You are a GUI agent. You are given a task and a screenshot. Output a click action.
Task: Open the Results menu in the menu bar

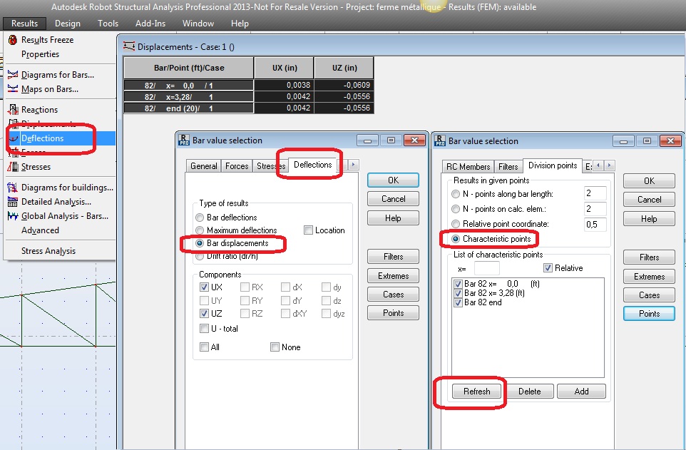pos(24,24)
